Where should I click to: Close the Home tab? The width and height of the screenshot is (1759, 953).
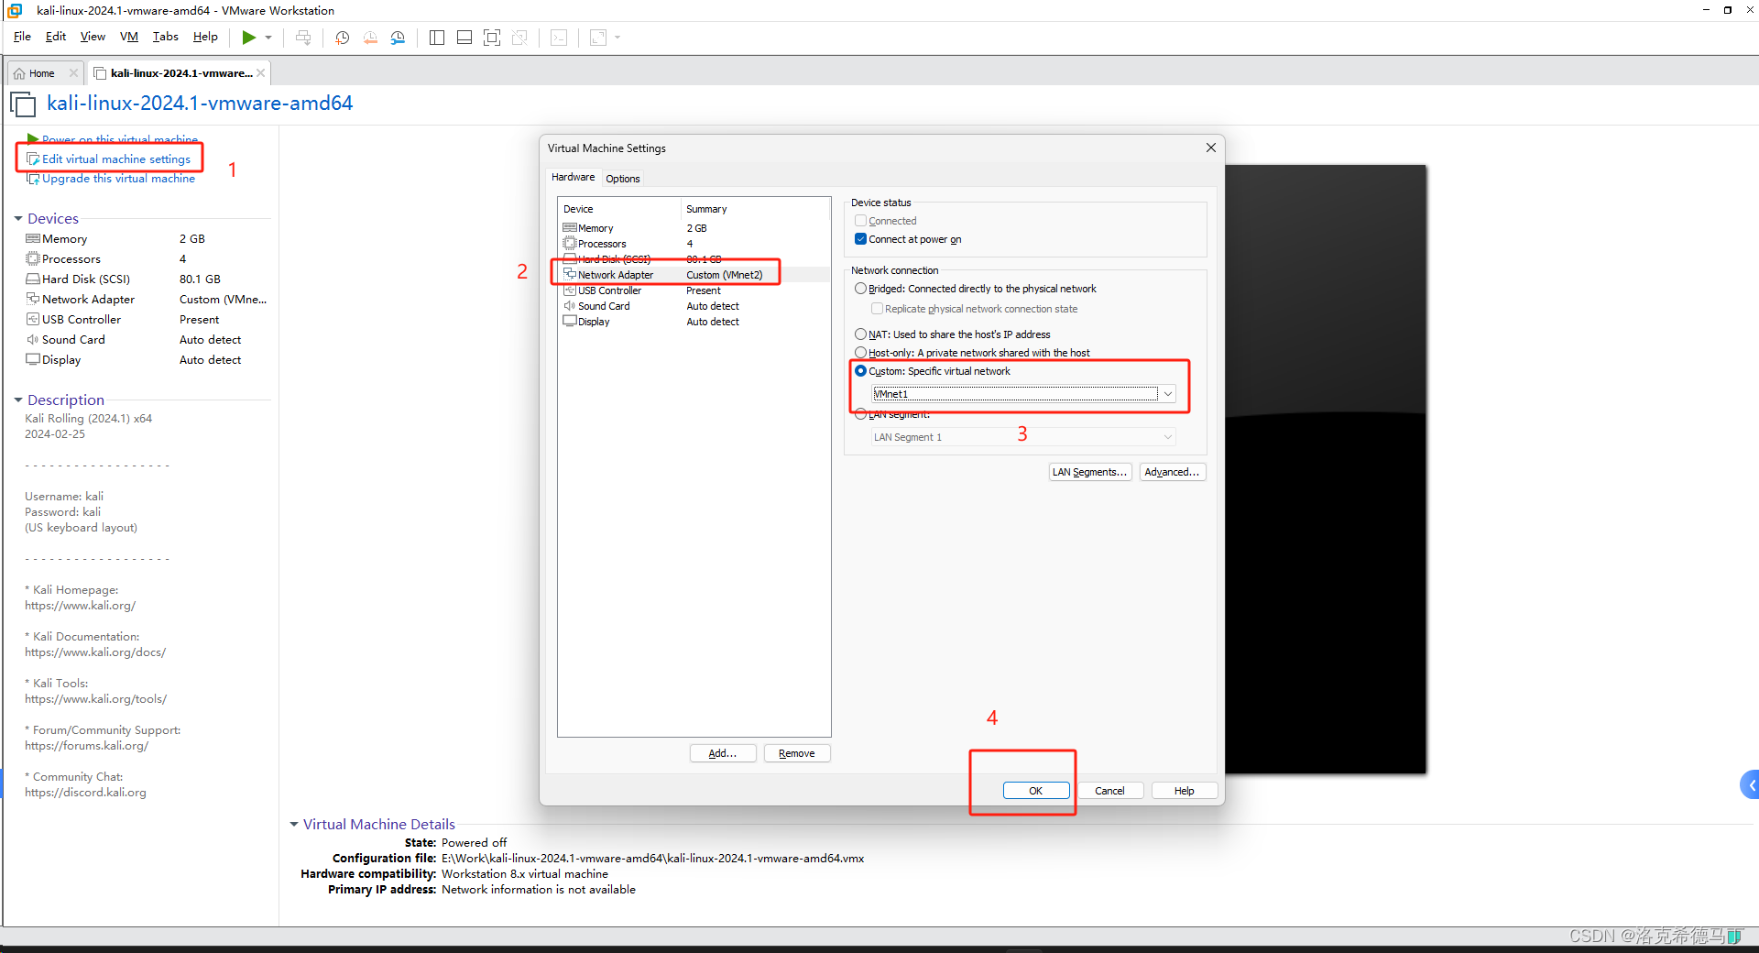[x=73, y=73]
